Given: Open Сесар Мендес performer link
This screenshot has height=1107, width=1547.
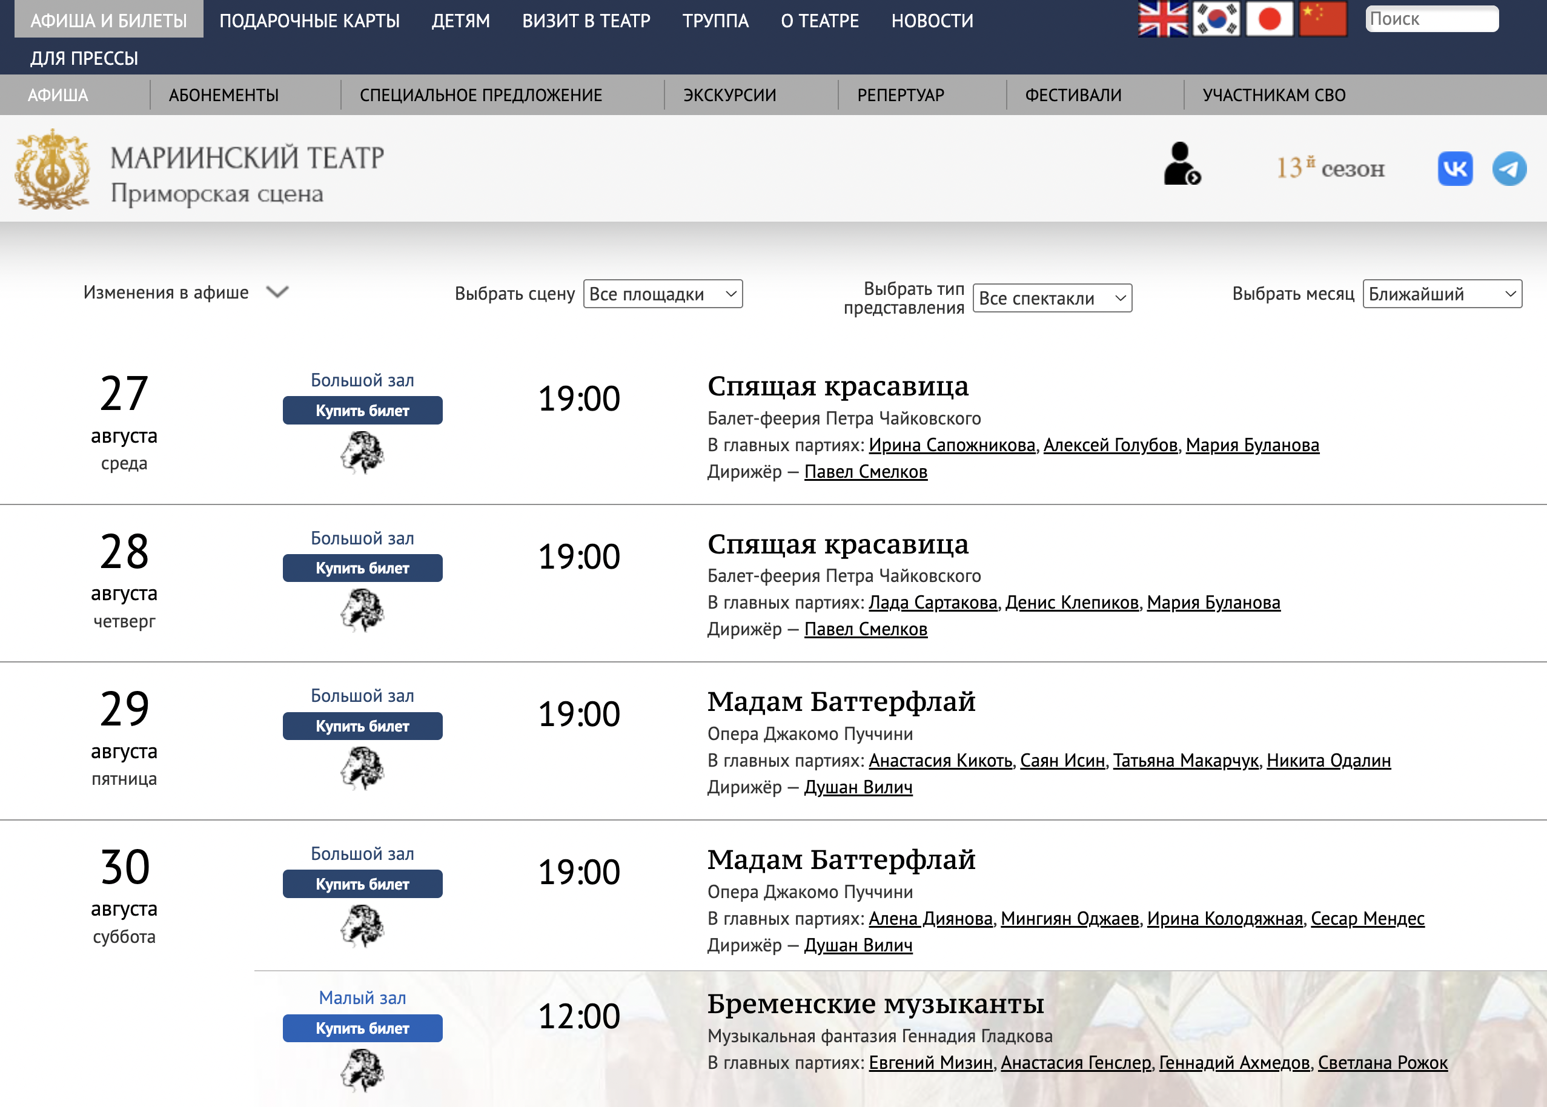Looking at the screenshot, I should tap(1367, 919).
